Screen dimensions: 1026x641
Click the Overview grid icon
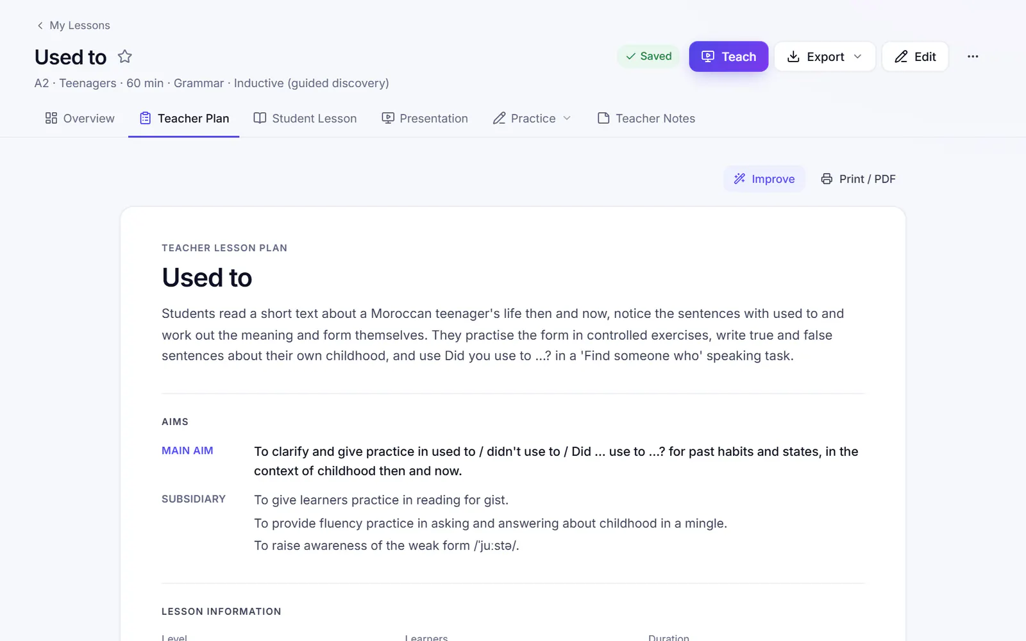51,118
